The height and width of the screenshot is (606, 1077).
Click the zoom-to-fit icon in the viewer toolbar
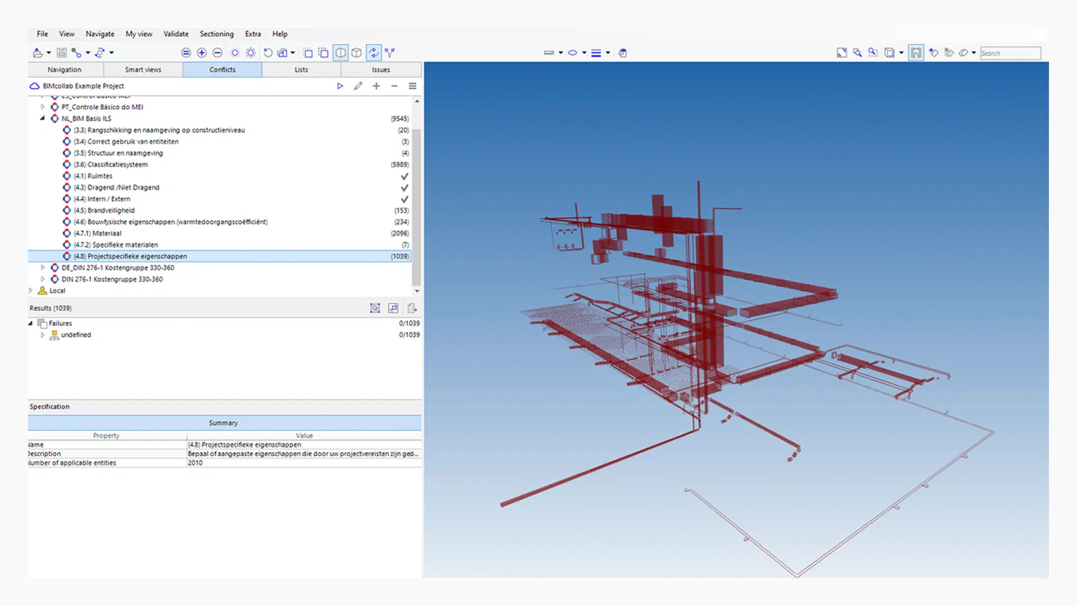(841, 53)
